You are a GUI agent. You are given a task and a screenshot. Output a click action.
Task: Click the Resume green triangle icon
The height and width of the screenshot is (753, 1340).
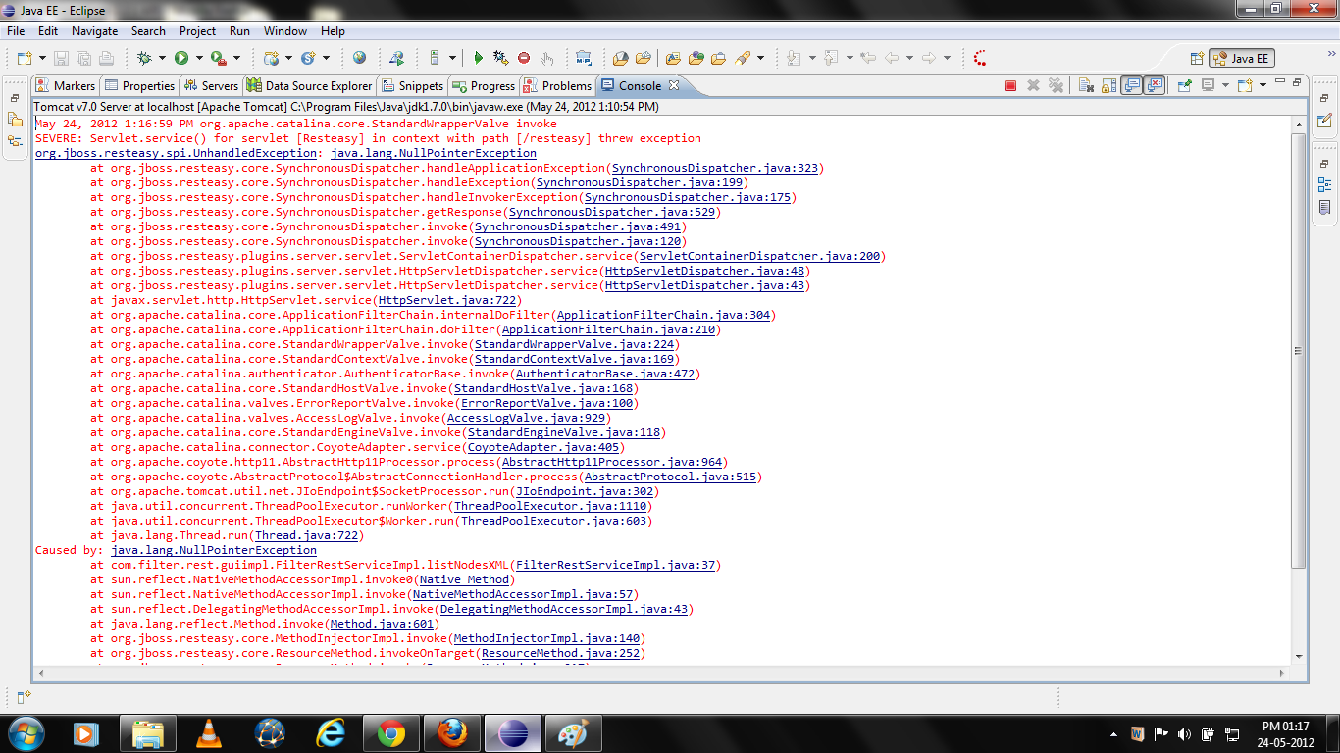pyautogui.click(x=479, y=58)
